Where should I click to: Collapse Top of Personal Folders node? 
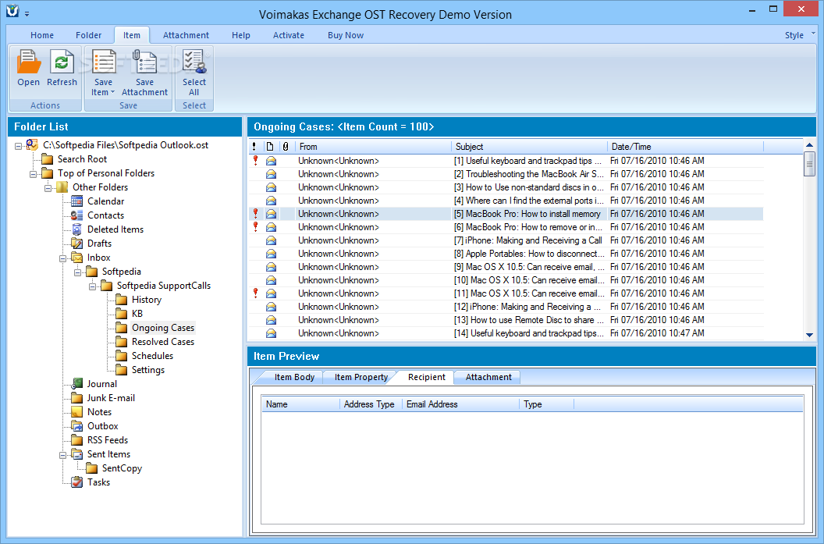33,173
